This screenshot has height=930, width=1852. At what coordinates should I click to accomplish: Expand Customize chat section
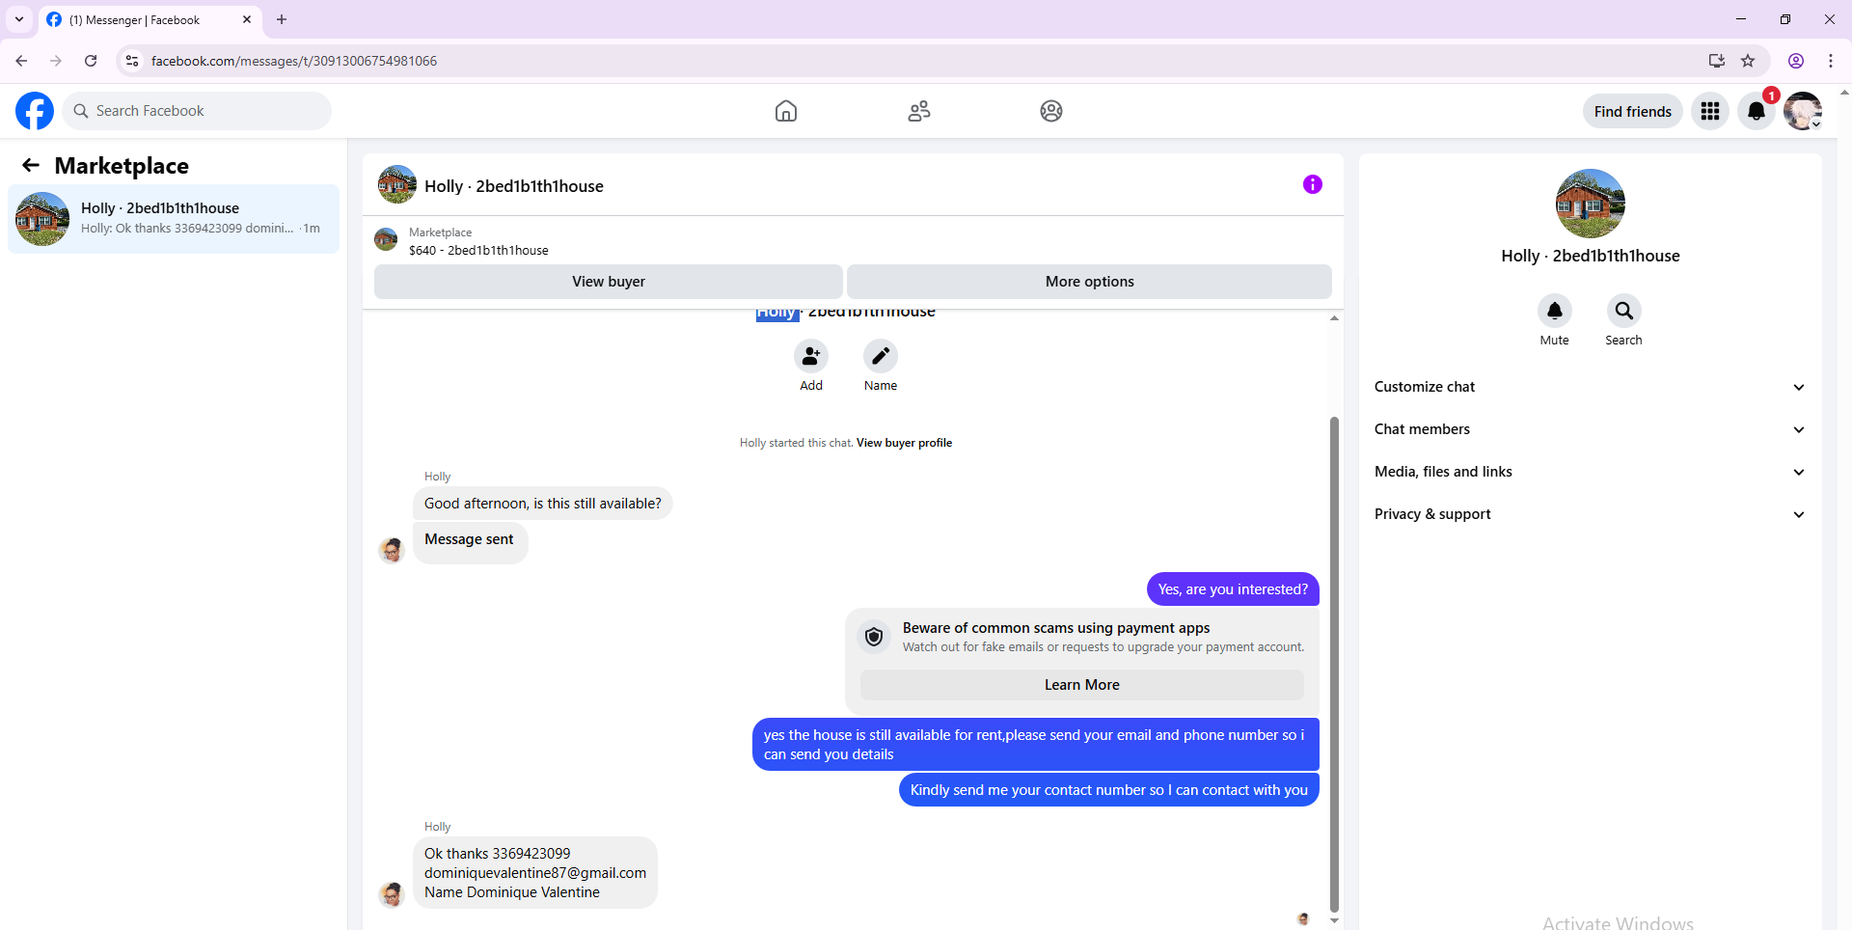click(1590, 387)
